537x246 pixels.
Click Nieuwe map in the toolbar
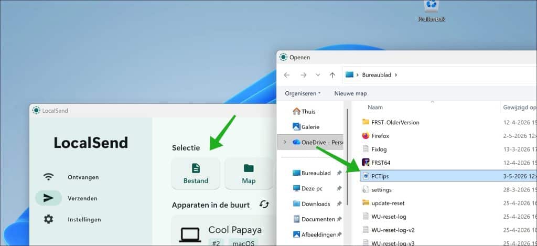[350, 93]
